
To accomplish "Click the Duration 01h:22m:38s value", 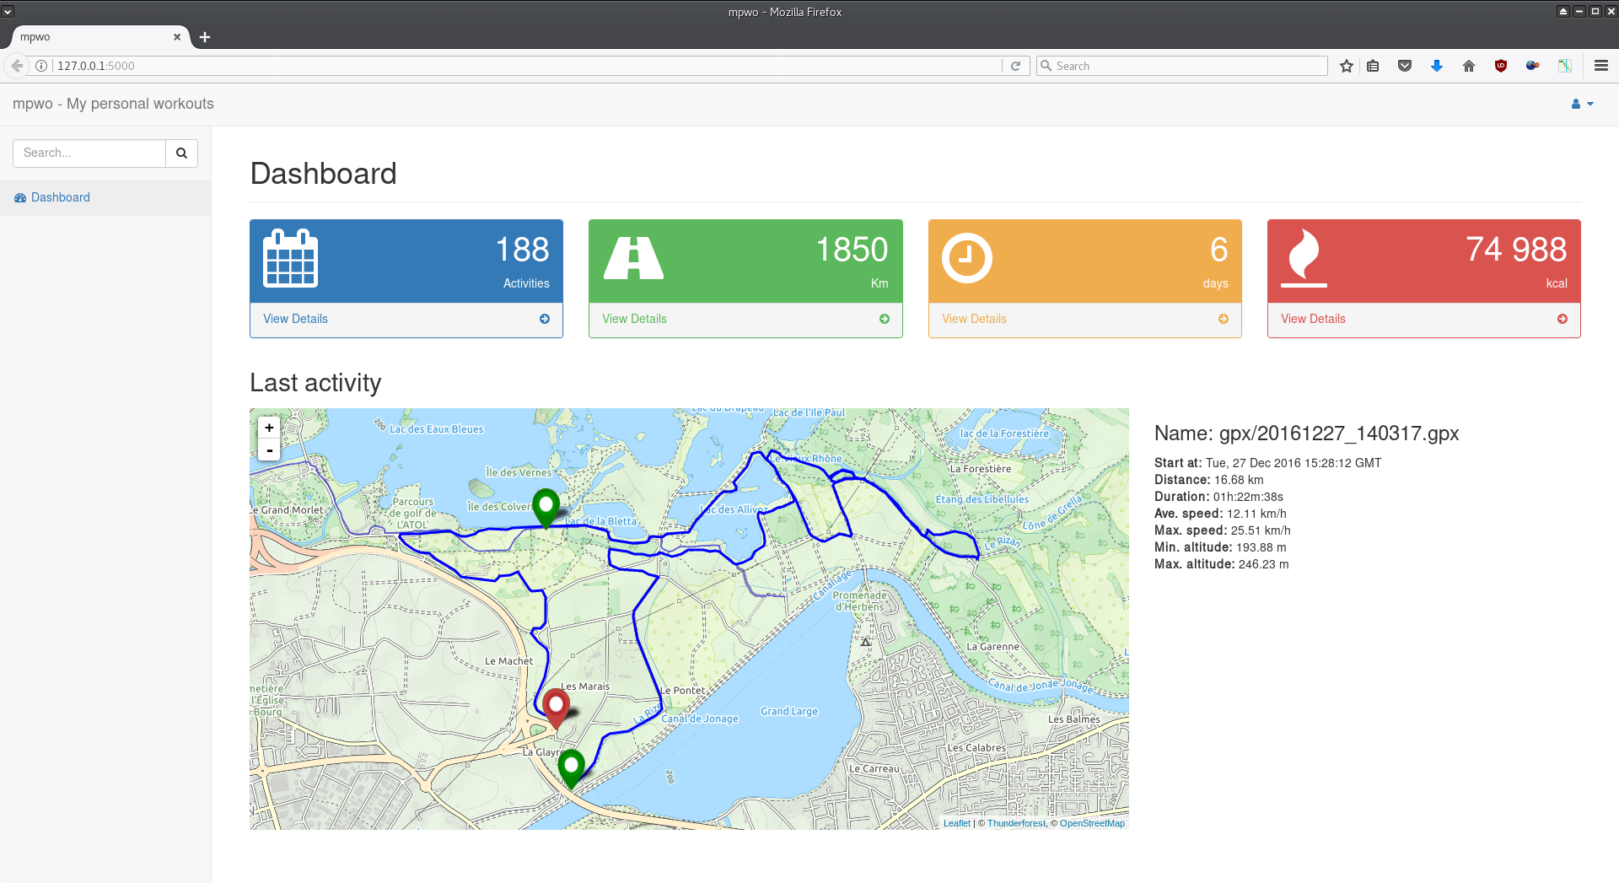I will click(x=1248, y=497).
